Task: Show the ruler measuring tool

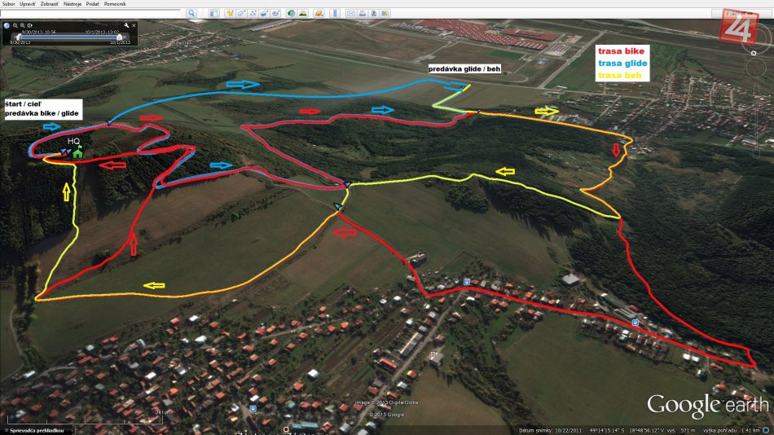Action: [x=334, y=14]
